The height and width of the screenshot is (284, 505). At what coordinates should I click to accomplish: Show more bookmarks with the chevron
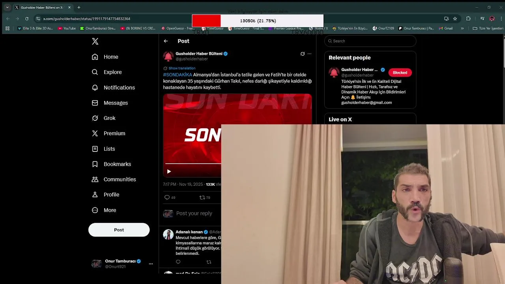[462, 28]
